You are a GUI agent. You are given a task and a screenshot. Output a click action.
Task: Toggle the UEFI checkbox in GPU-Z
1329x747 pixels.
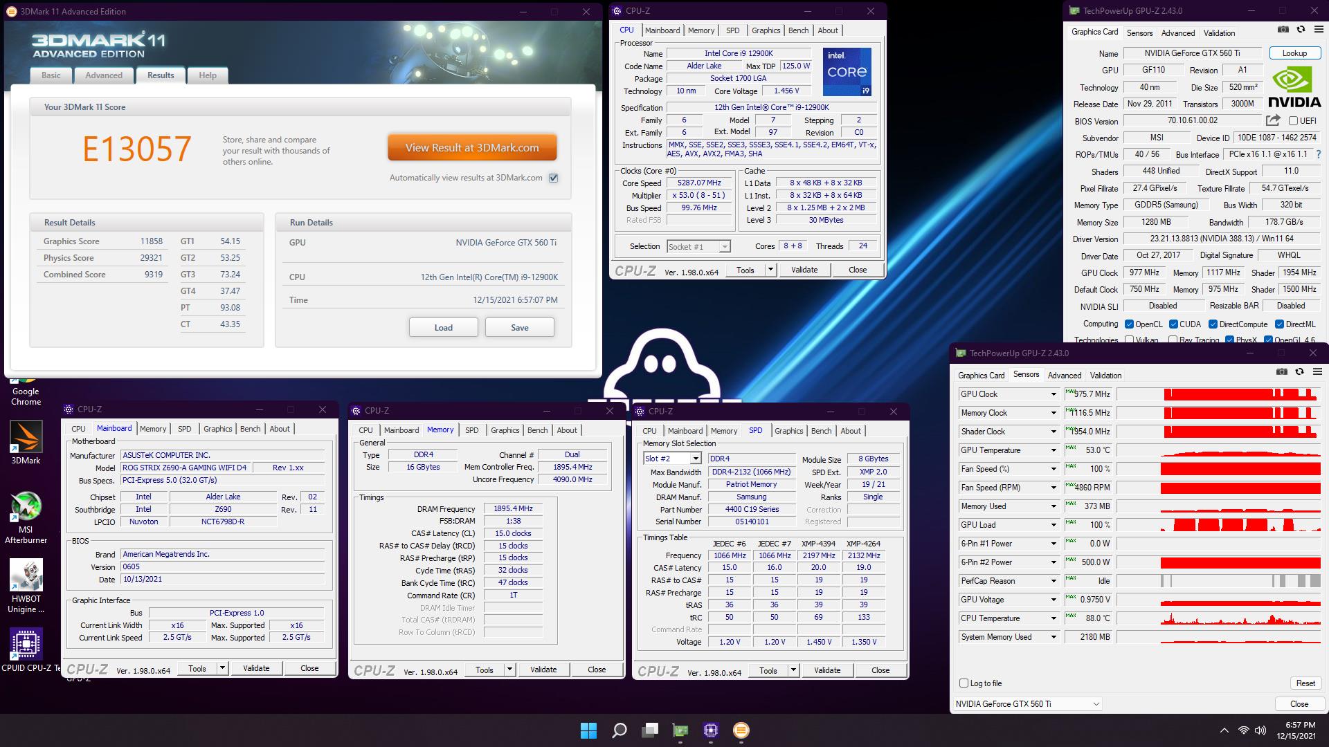pyautogui.click(x=1293, y=120)
